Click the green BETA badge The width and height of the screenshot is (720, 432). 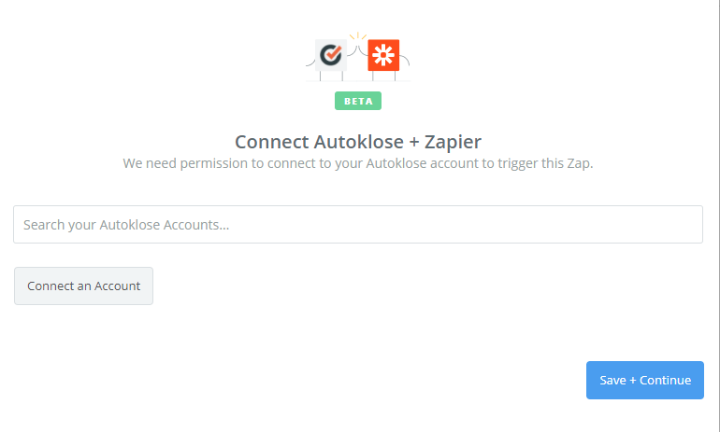358,101
